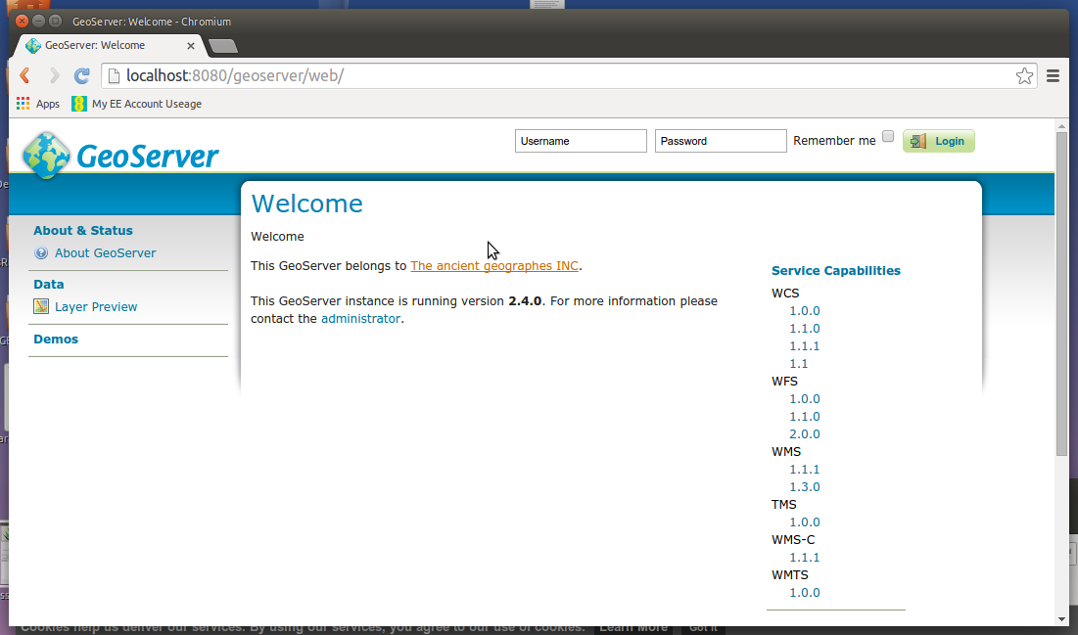
Task: Click the back navigation arrow icon
Action: [x=23, y=75]
